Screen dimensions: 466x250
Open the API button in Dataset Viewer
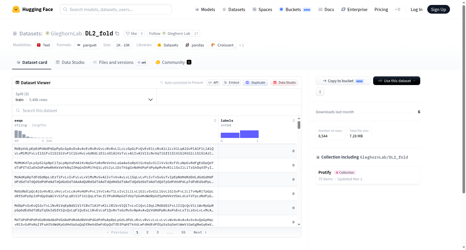pyautogui.click(x=213, y=82)
